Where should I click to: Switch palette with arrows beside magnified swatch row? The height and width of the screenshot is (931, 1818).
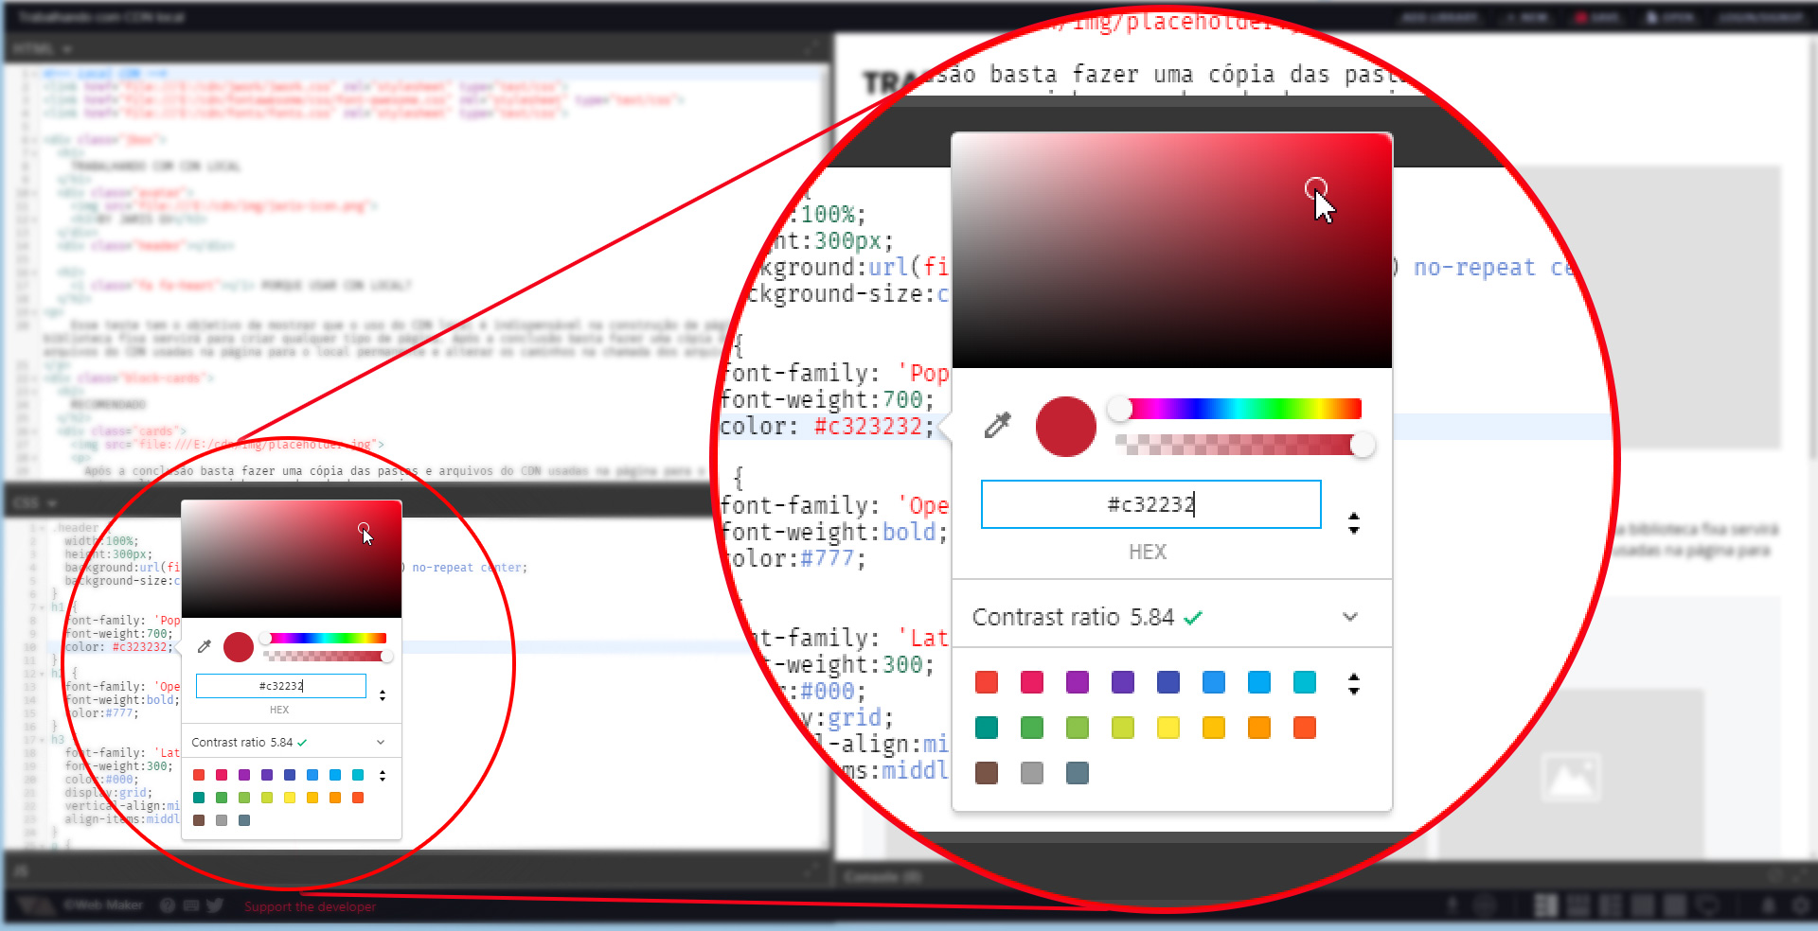1354,683
